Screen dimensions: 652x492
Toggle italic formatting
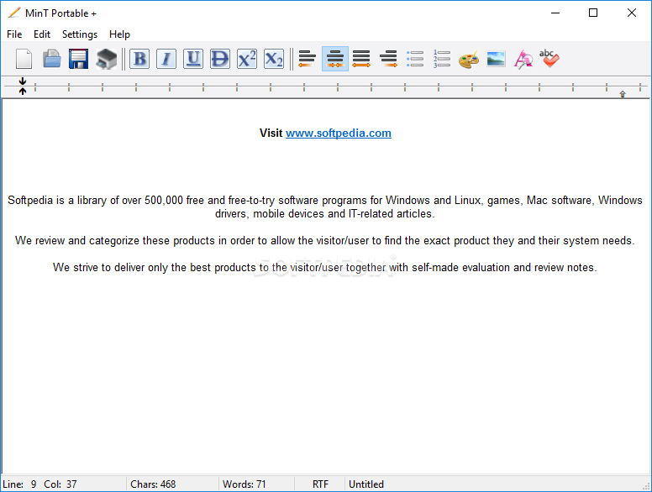point(166,59)
